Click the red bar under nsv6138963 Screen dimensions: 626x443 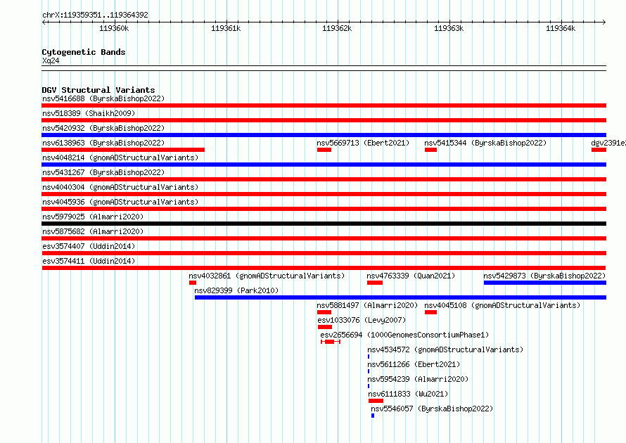123,150
